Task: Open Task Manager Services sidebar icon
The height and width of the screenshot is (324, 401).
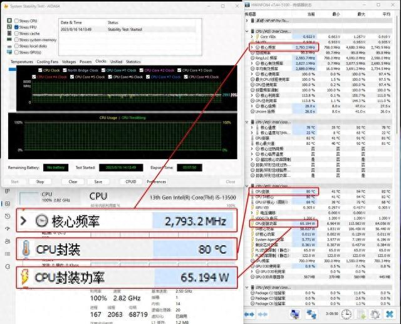Action: click(x=8, y=266)
